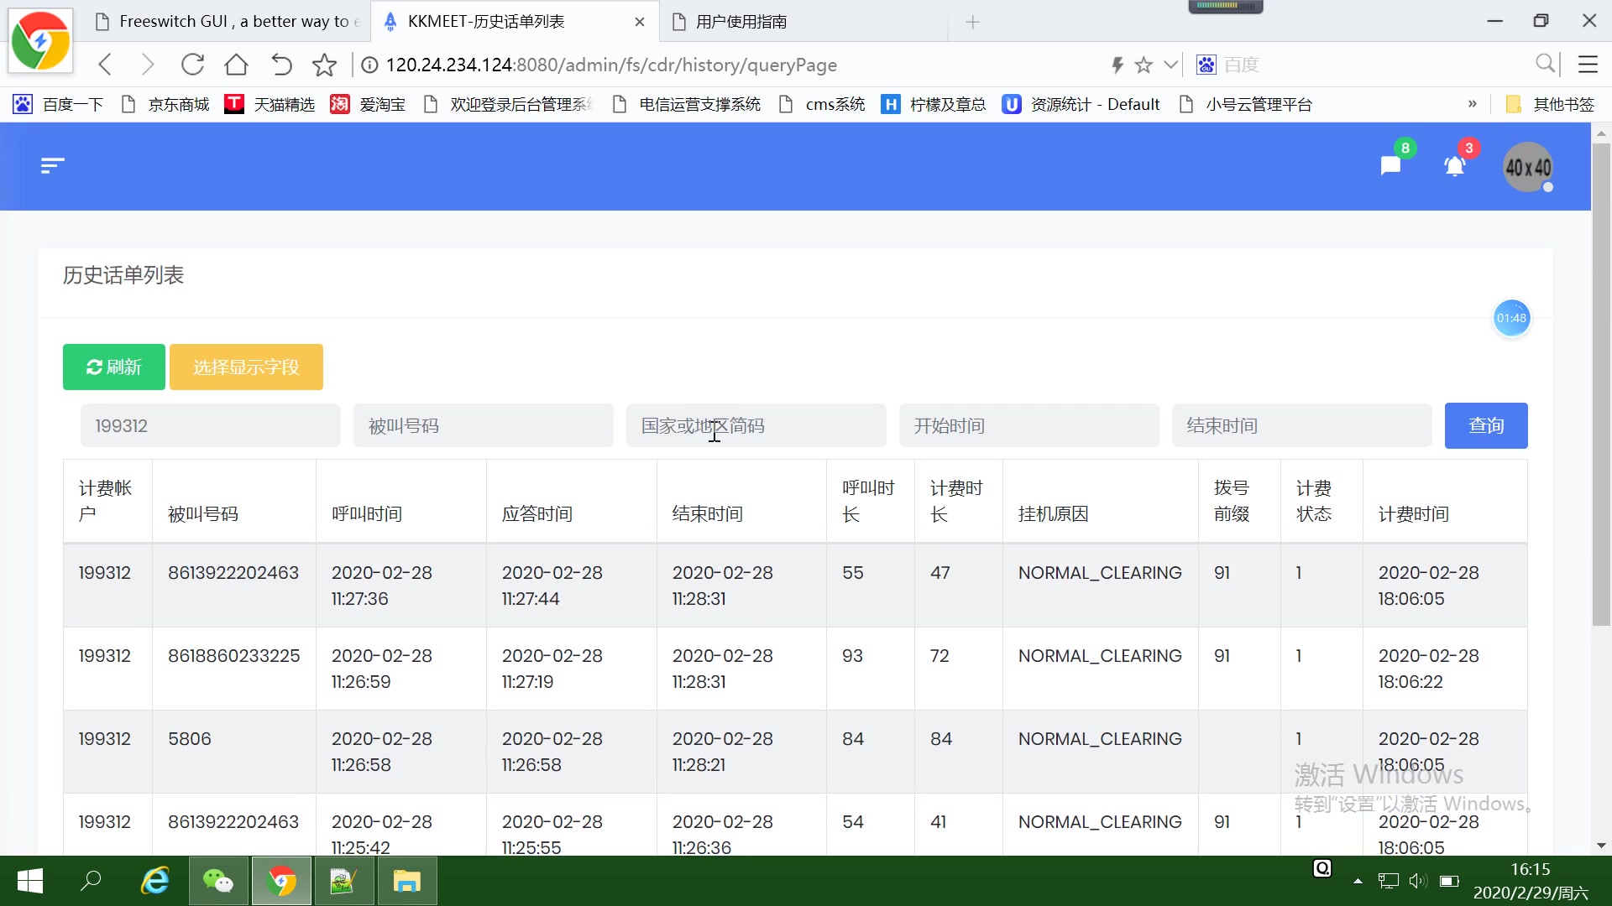Show more bookmarks with chevron
Screen dimensions: 1612x906
click(1472, 104)
